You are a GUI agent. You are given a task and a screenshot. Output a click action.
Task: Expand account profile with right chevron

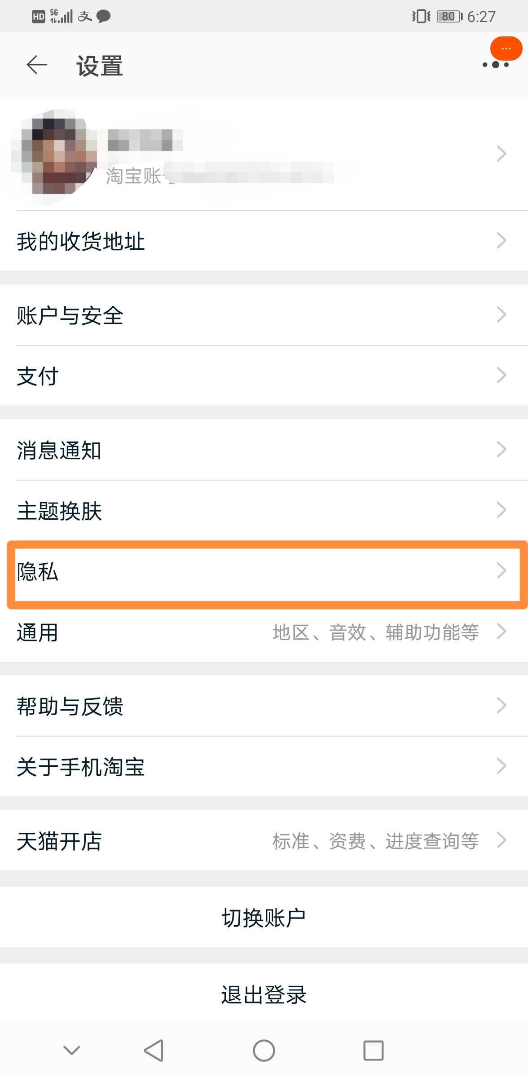point(502,154)
